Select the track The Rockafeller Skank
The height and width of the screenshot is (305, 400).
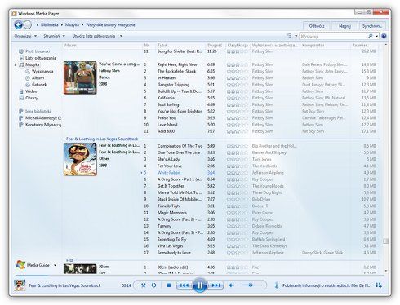pyautogui.click(x=177, y=71)
